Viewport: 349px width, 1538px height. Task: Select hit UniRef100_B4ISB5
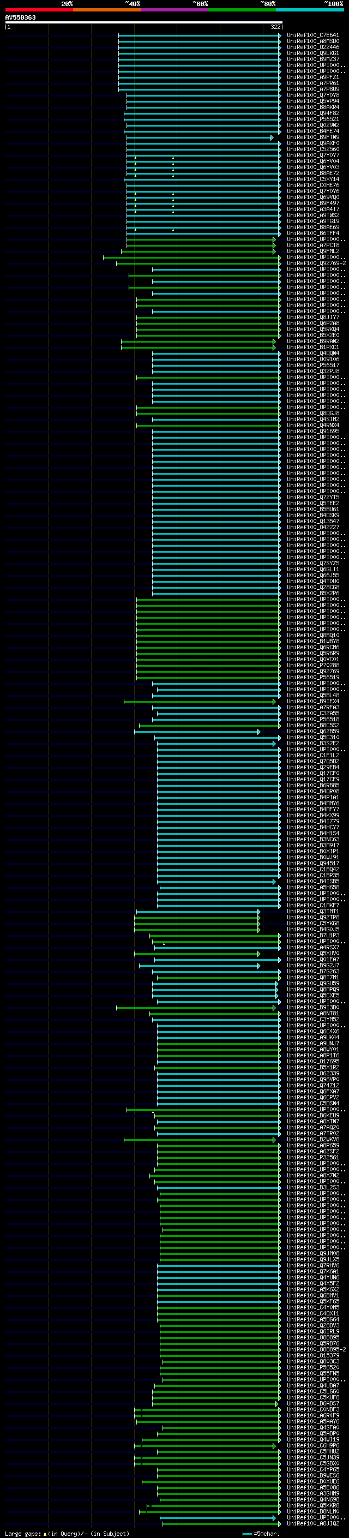[x=313, y=881]
